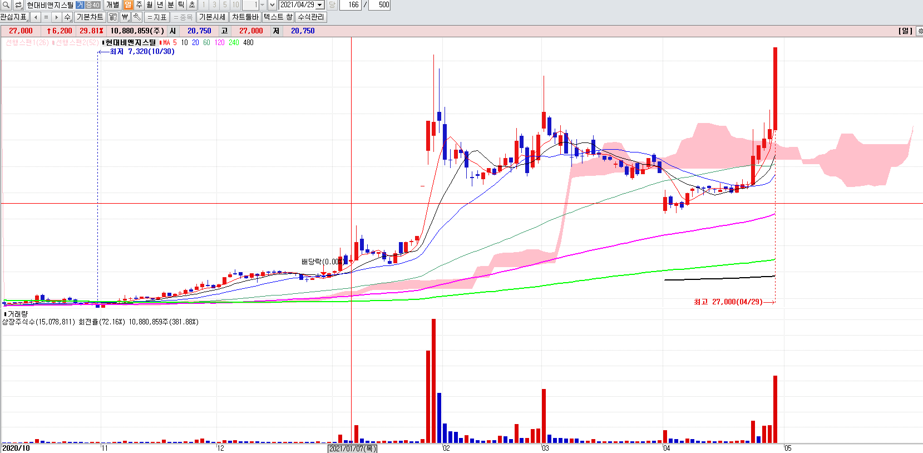Click the 2020/10 time axis label
The width and height of the screenshot is (923, 453).
tap(16, 449)
